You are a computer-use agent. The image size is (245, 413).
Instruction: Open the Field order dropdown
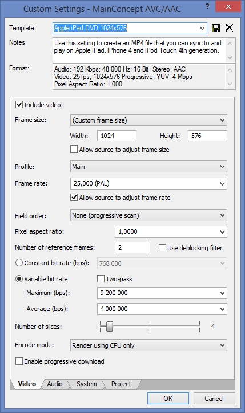click(148, 215)
